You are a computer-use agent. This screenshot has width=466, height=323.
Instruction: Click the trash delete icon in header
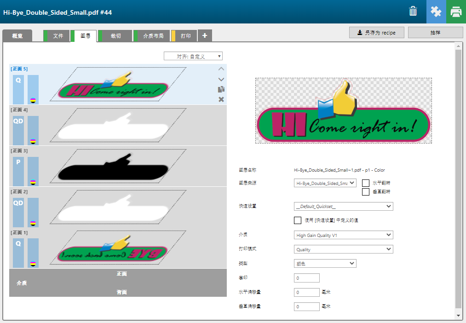pos(413,12)
